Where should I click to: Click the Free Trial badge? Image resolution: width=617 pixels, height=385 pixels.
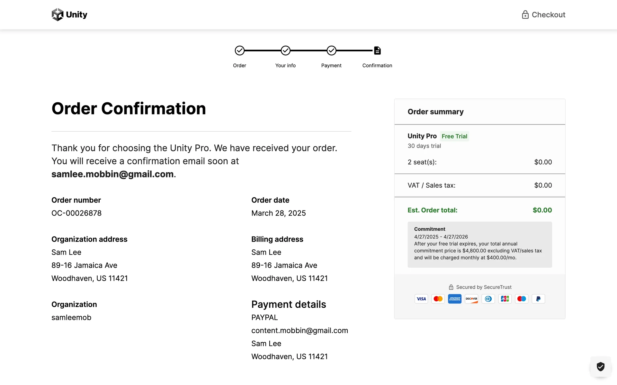[454, 136]
